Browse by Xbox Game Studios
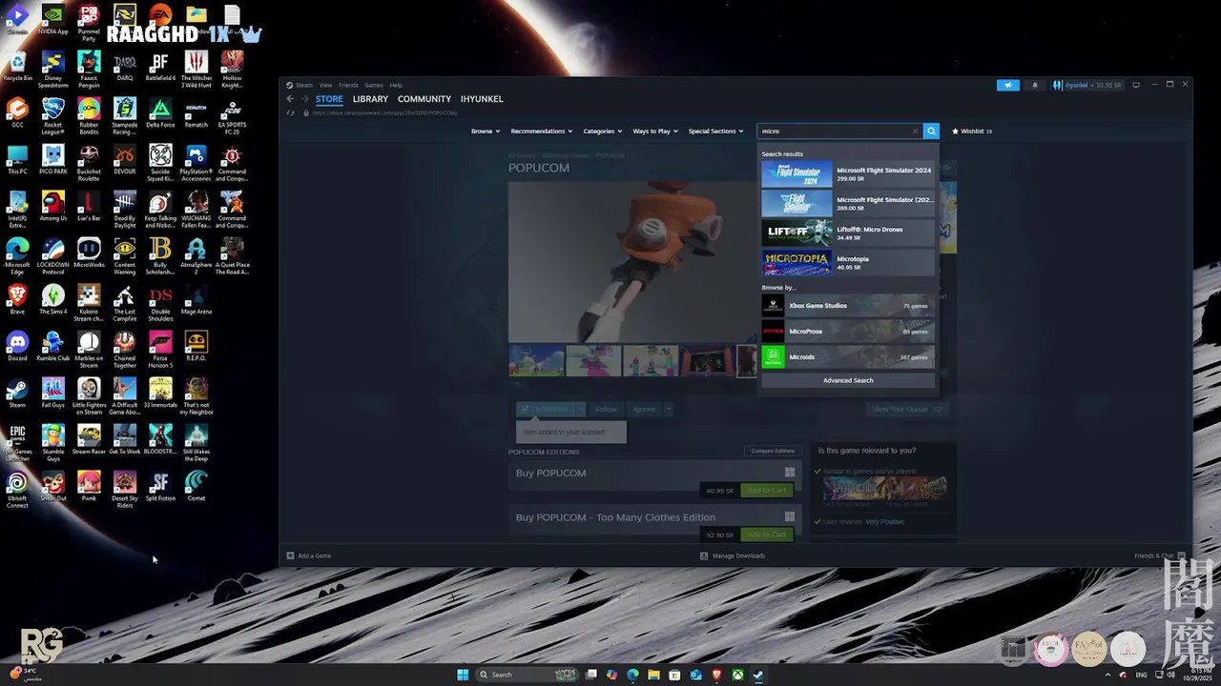Viewport: 1221px width, 686px height. (x=848, y=306)
